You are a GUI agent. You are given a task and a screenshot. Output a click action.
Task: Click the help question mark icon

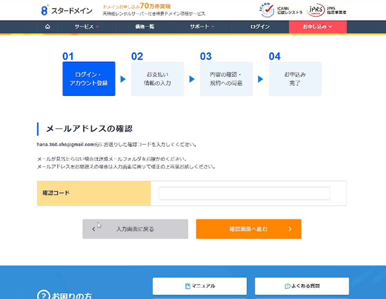(43, 295)
